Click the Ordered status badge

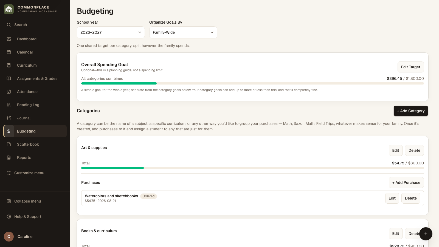(x=148, y=196)
